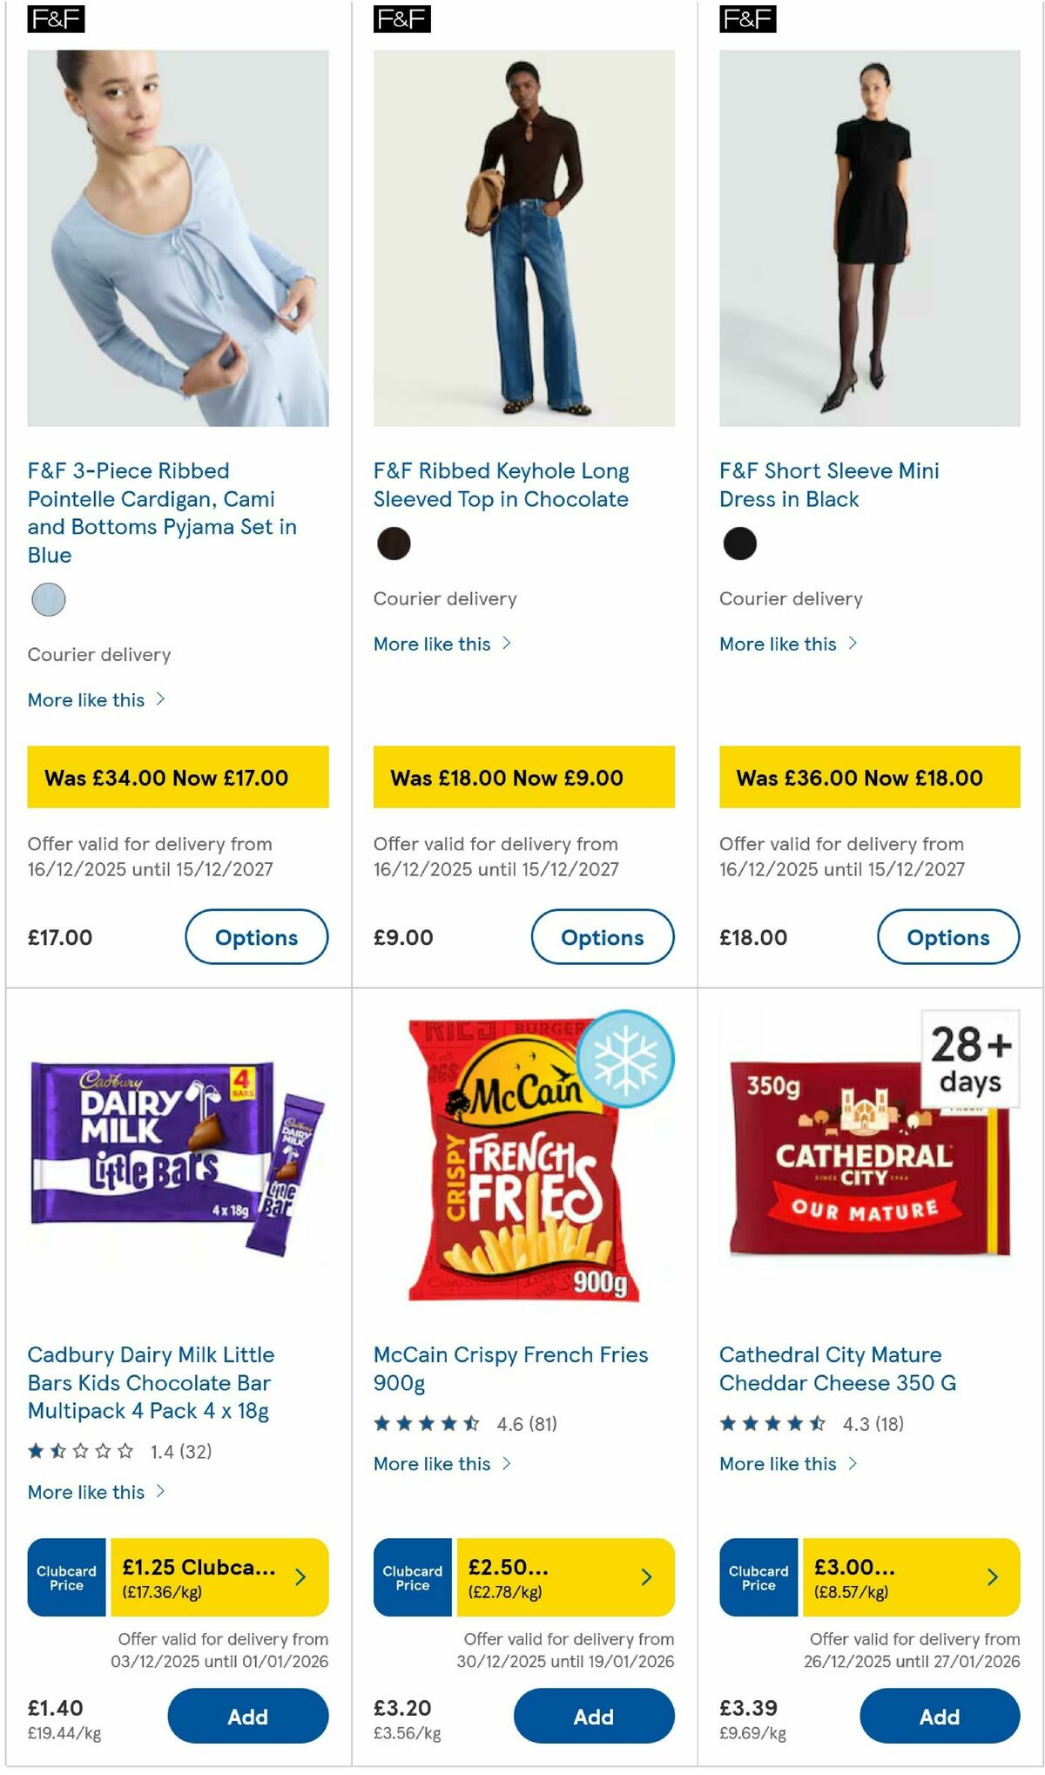Screen dimensions: 1045x1775
Task: Click the Clubcard Price badge on Cathedral City cheese
Action: point(758,1576)
